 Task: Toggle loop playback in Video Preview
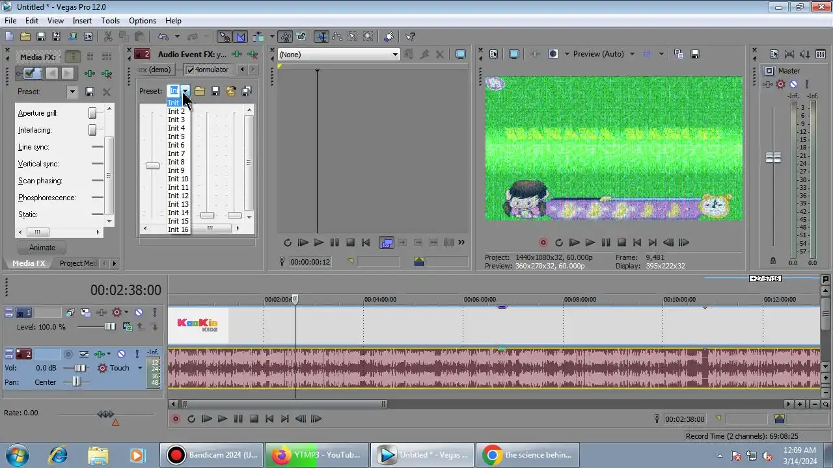[558, 242]
